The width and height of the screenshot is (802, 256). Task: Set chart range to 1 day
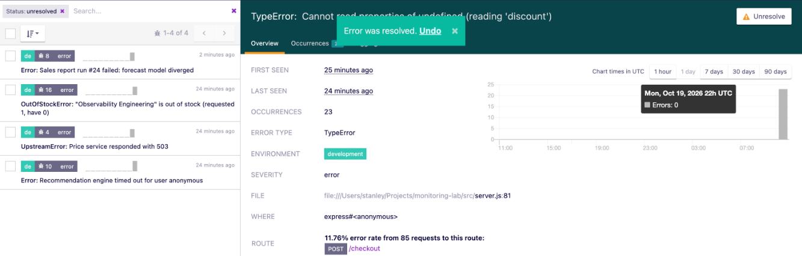(x=688, y=72)
